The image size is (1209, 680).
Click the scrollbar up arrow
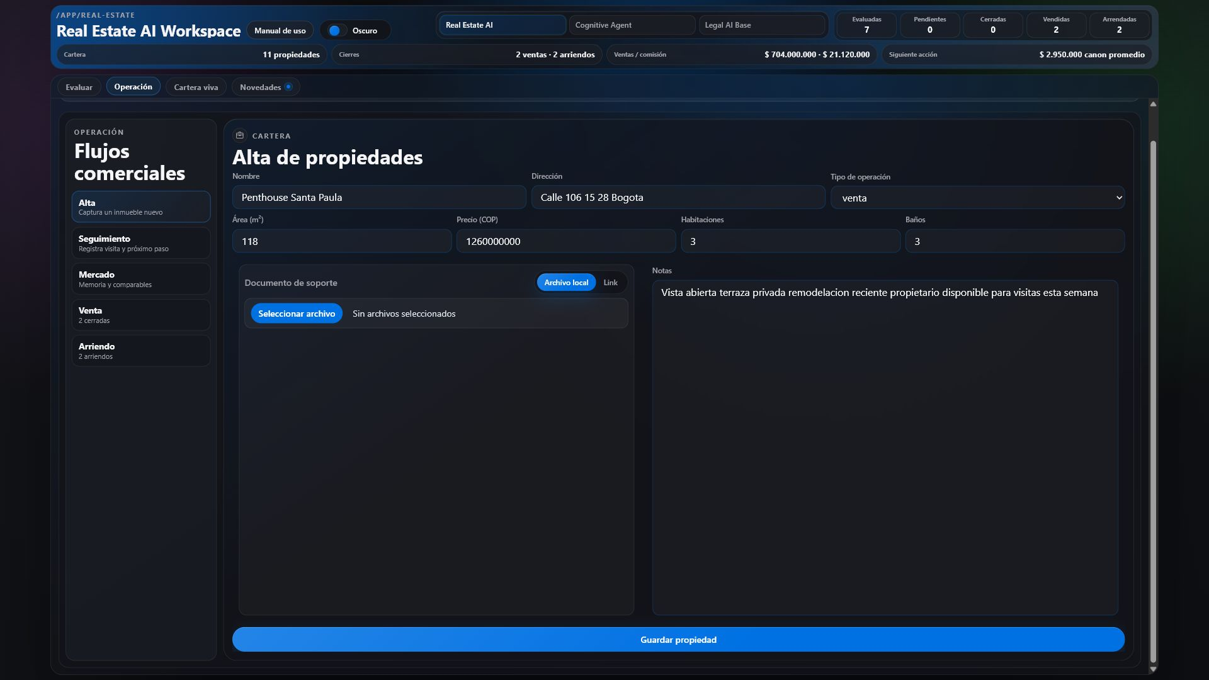(1153, 104)
